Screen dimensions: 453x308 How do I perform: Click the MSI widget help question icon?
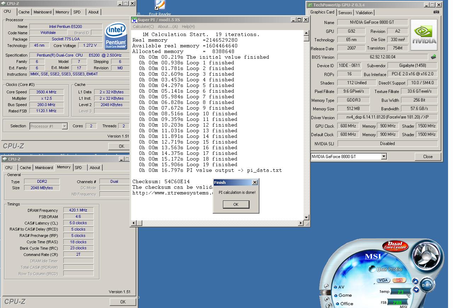(329, 306)
